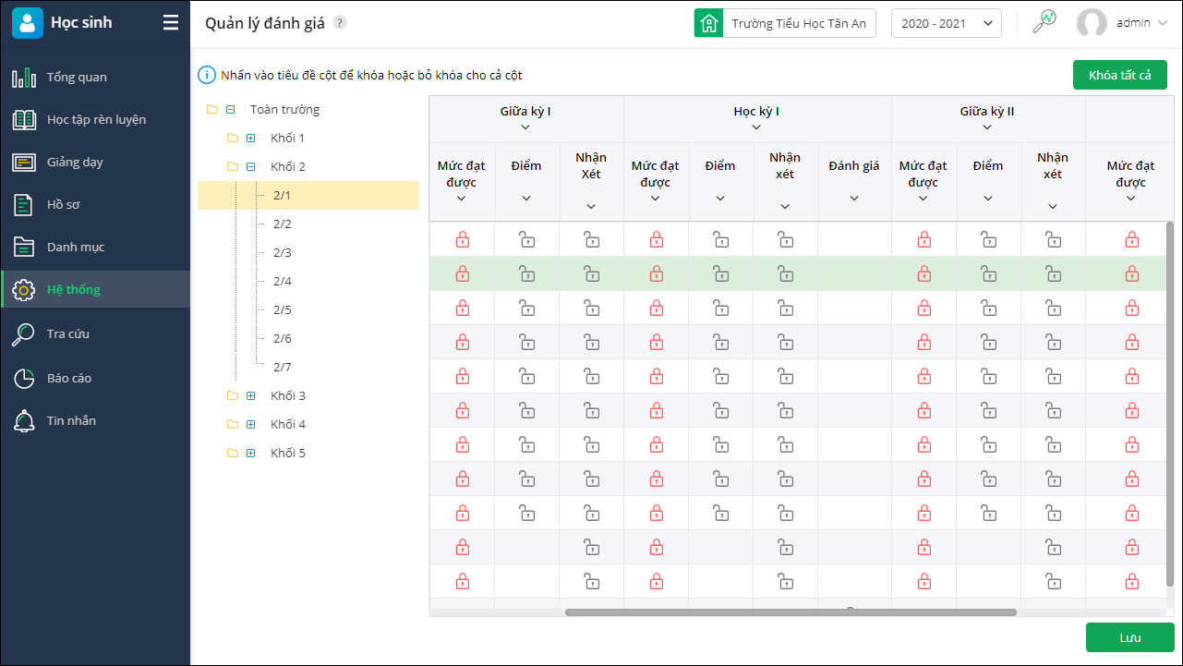Image resolution: width=1183 pixels, height=666 pixels.
Task: Click the bell icon for Tin nhắn
Action: 24,421
